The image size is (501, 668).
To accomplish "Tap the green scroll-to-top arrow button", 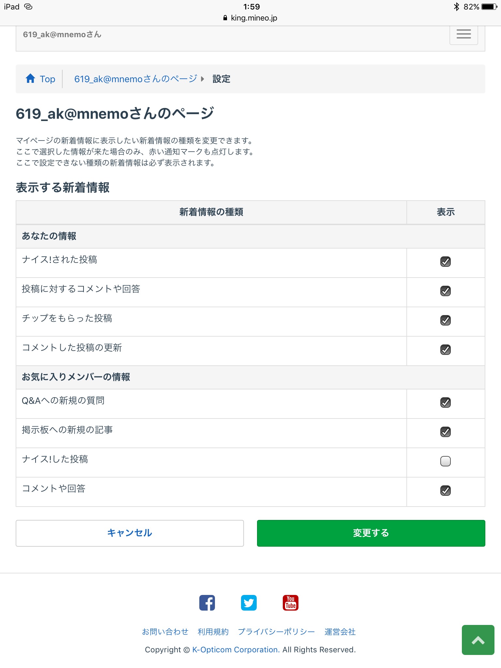I will 478,640.
